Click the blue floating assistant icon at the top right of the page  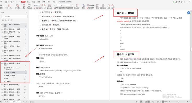tap(189, 13)
